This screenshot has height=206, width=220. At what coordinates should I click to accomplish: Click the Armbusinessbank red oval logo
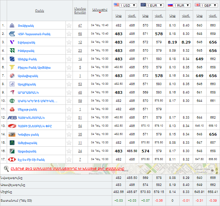[x=12, y=126]
